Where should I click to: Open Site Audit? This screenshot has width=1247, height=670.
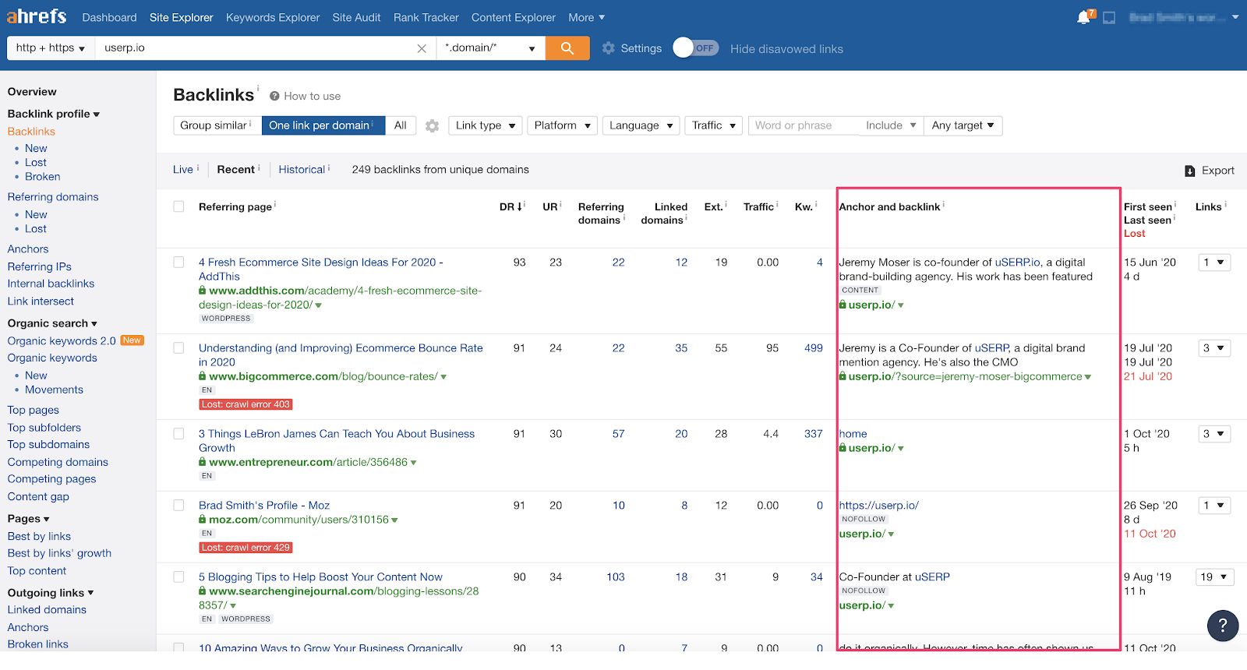click(x=356, y=17)
